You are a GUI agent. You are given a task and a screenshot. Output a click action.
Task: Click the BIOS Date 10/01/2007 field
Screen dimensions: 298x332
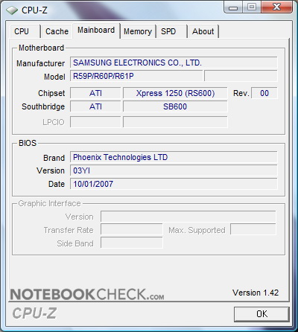point(174,184)
